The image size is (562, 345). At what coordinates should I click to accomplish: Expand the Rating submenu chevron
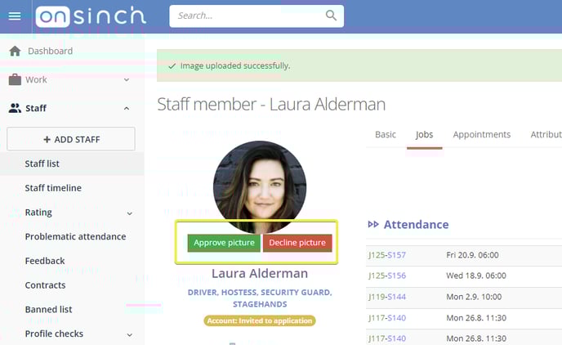click(x=129, y=213)
